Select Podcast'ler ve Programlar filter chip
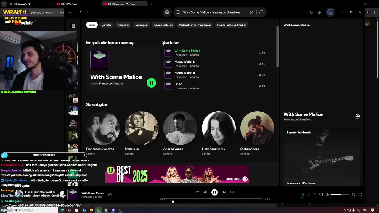Viewport: 379px width, 213px height. click(195, 25)
